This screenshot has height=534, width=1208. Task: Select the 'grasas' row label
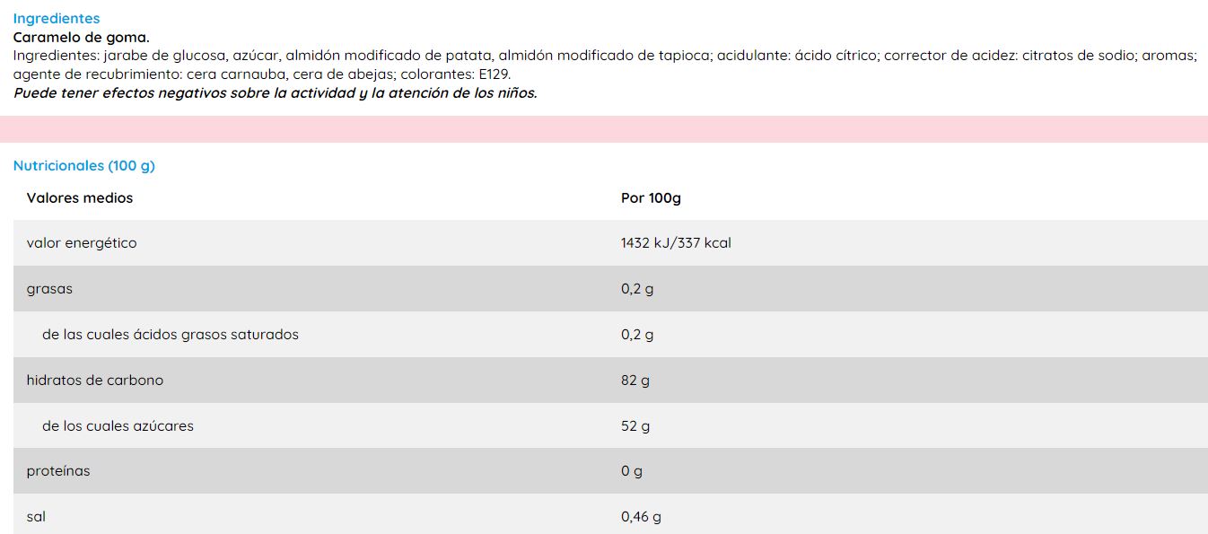[x=50, y=289]
